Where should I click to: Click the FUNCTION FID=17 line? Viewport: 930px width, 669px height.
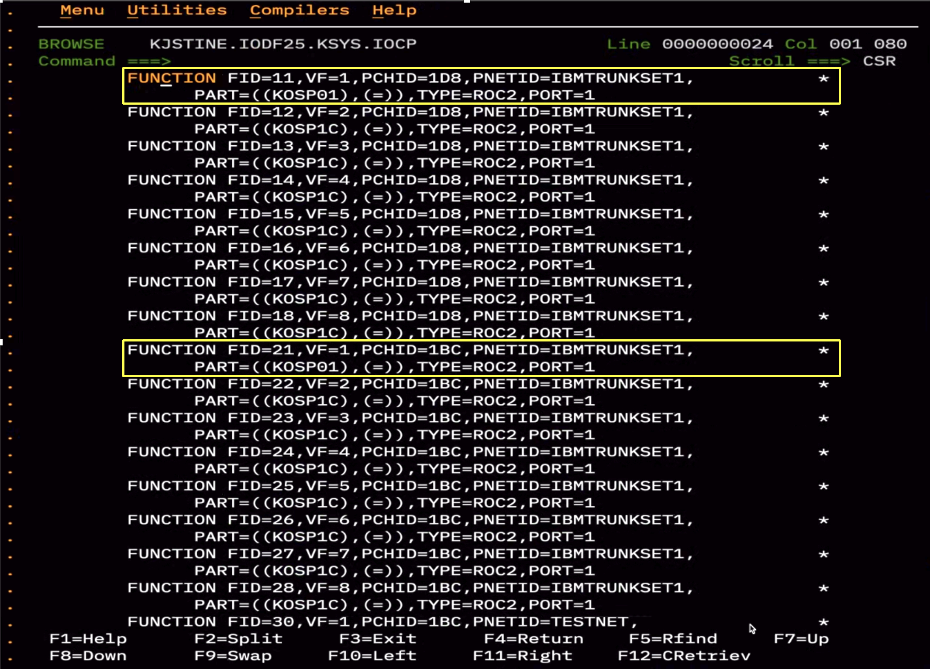click(410, 282)
